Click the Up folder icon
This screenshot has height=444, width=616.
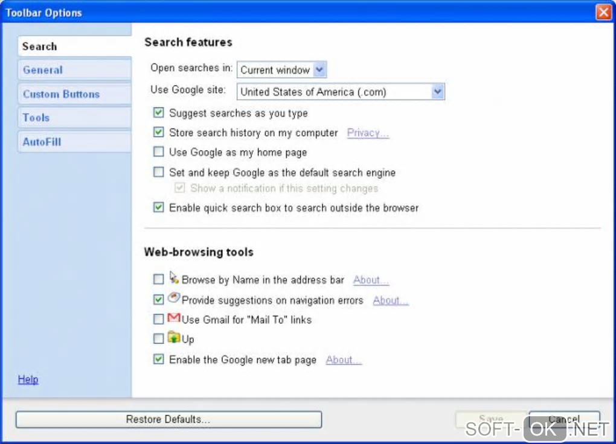pyautogui.click(x=174, y=337)
